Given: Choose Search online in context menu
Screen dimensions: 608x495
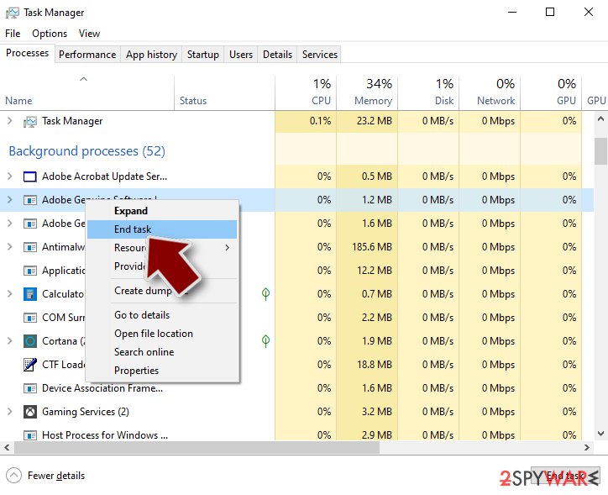Looking at the screenshot, I should (x=162, y=352).
